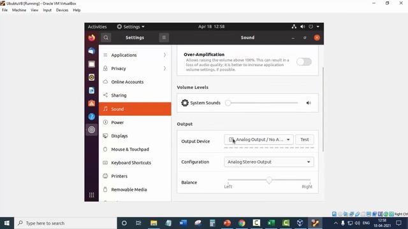
Task: Select Sharing in settings sidebar
Action: tap(135, 95)
